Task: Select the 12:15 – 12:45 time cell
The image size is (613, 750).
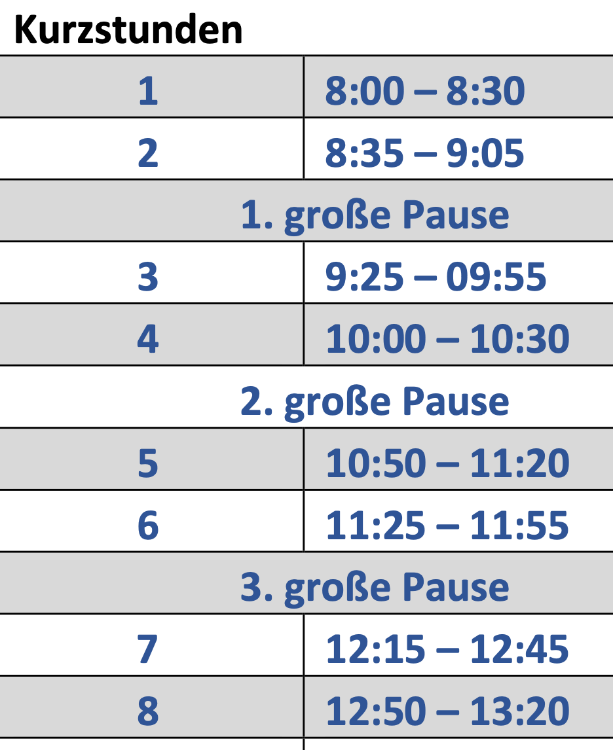Action: coord(447,649)
